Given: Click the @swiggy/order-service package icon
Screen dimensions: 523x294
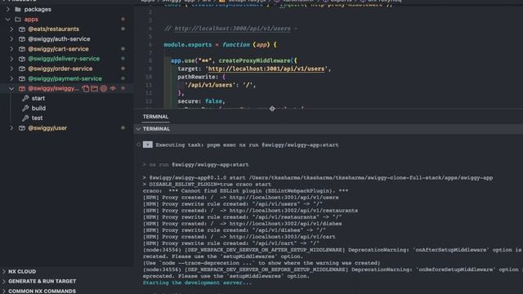Looking at the screenshot, I should tap(22, 69).
